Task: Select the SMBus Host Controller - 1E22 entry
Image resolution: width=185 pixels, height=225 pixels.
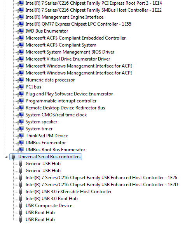Action: coord(94,10)
